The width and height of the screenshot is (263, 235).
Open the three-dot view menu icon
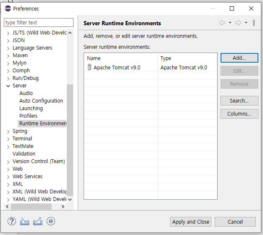pos(254,23)
